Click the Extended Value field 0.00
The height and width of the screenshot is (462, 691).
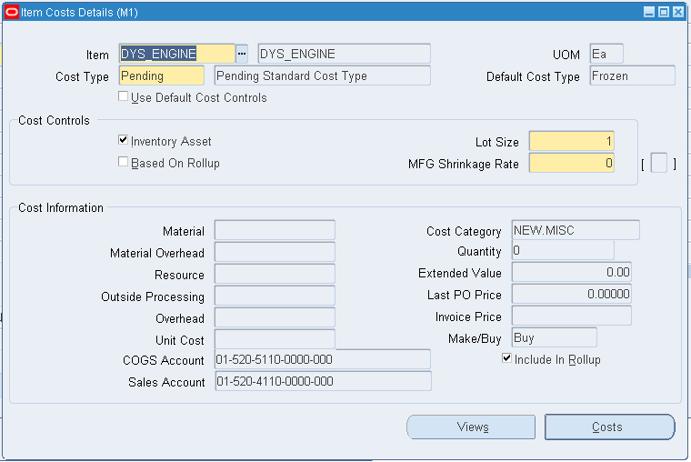pos(572,272)
